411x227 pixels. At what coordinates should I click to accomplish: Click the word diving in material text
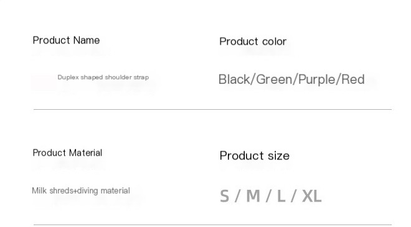(x=88, y=191)
